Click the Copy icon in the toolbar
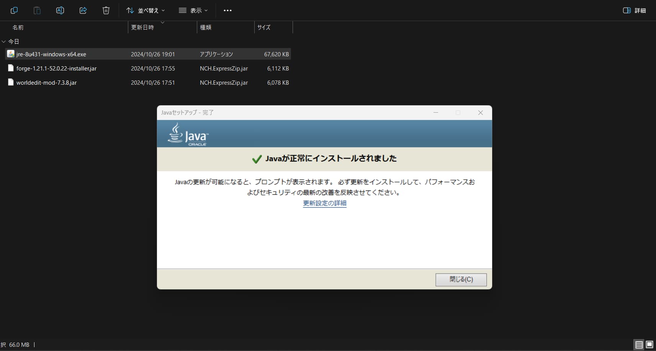The image size is (656, 351). [x=14, y=10]
